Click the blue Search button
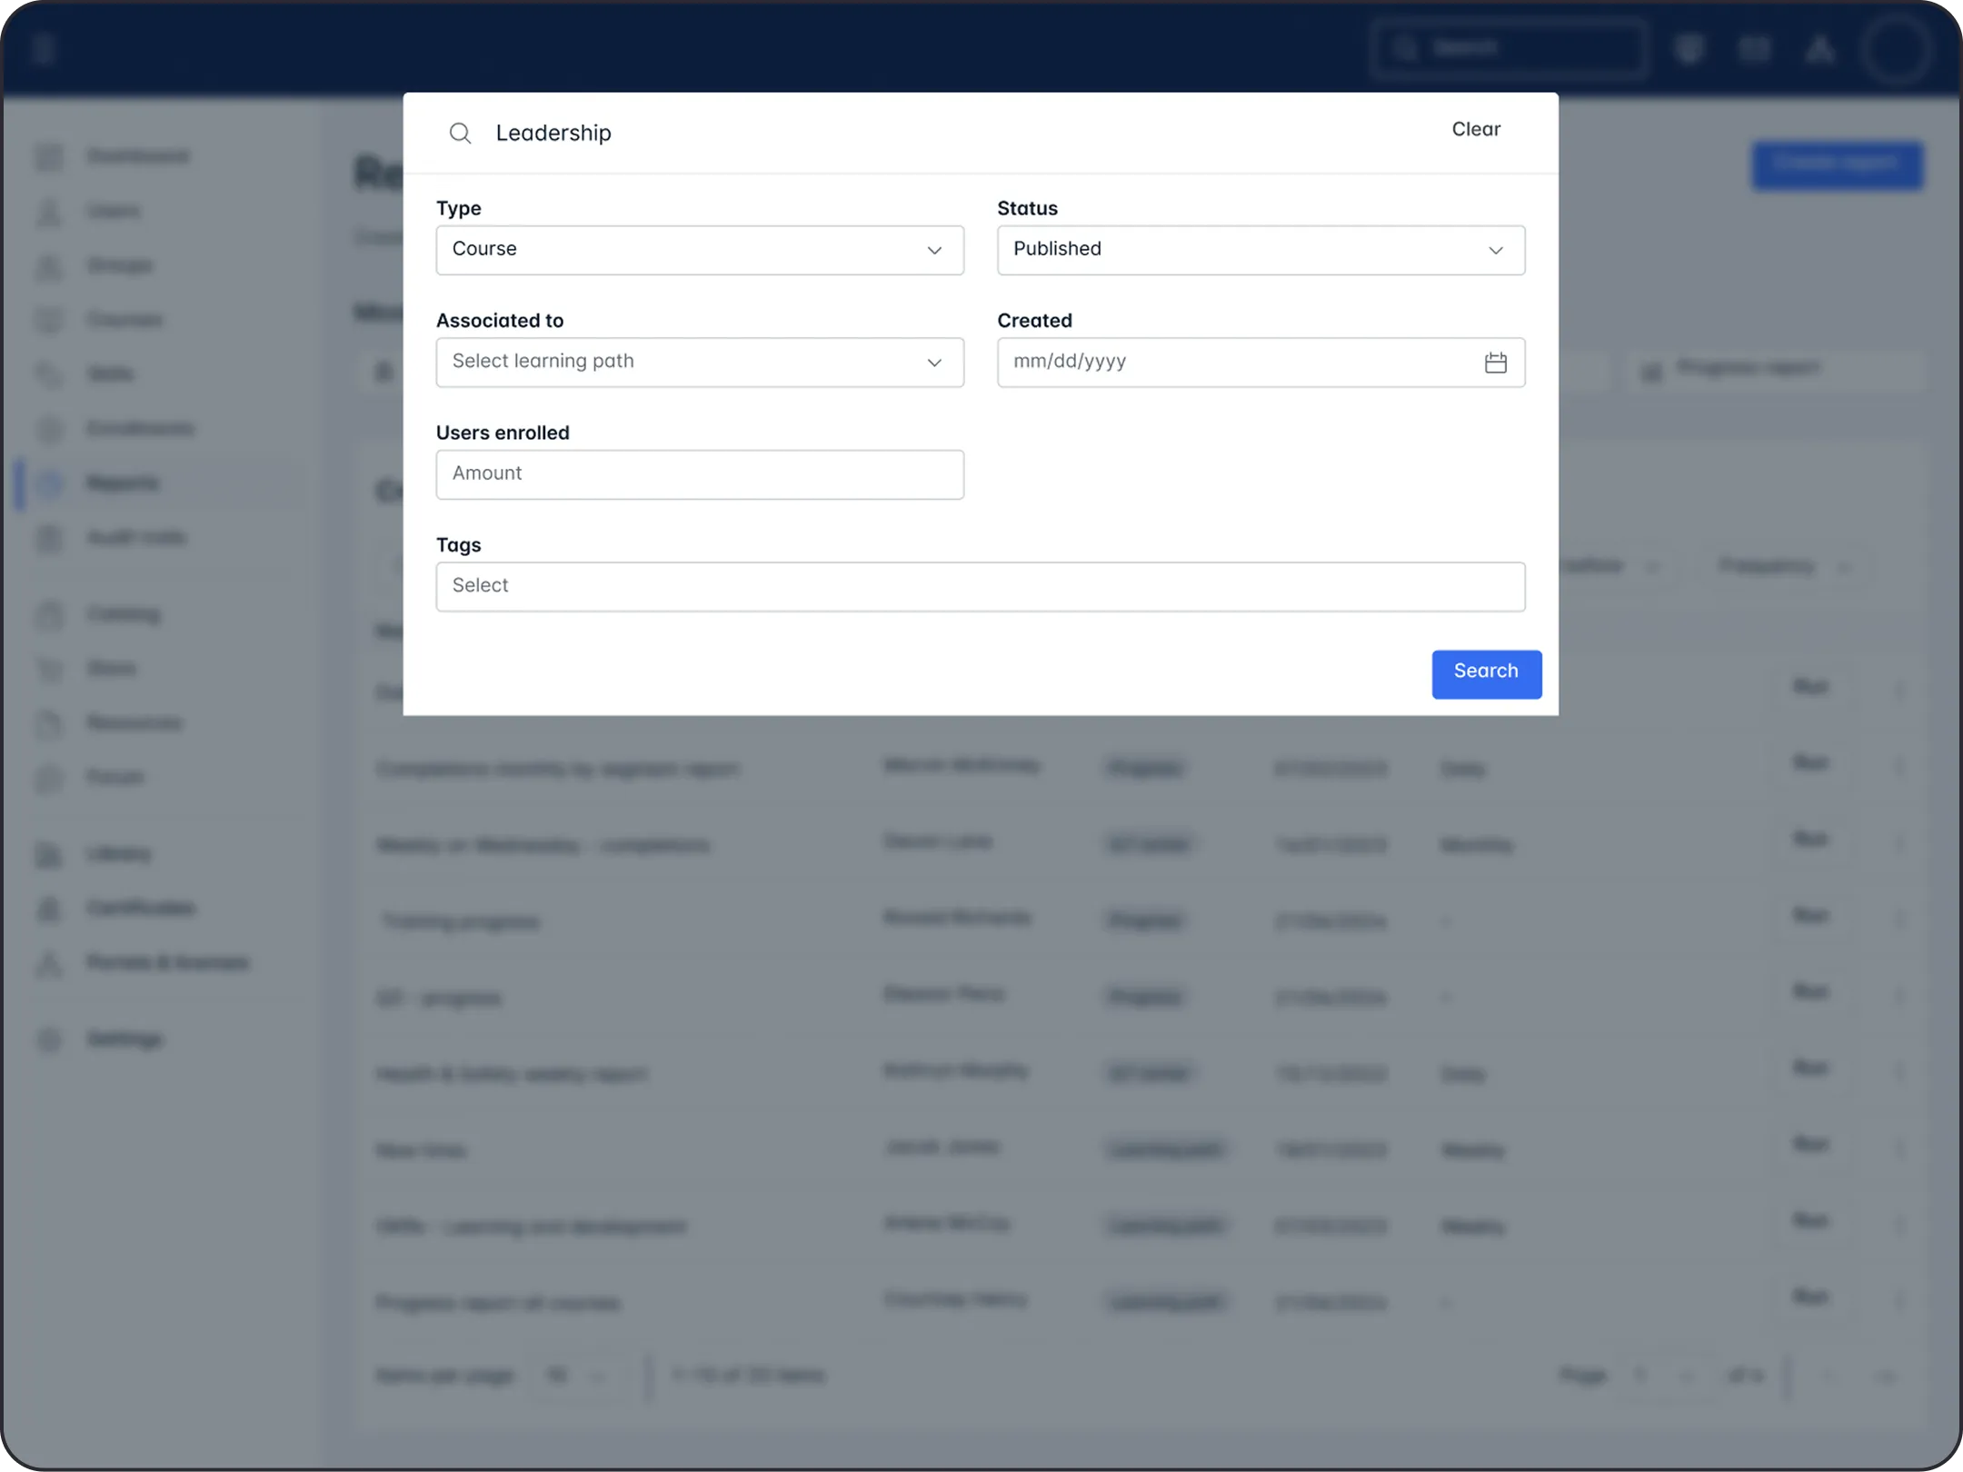 pyautogui.click(x=1487, y=673)
